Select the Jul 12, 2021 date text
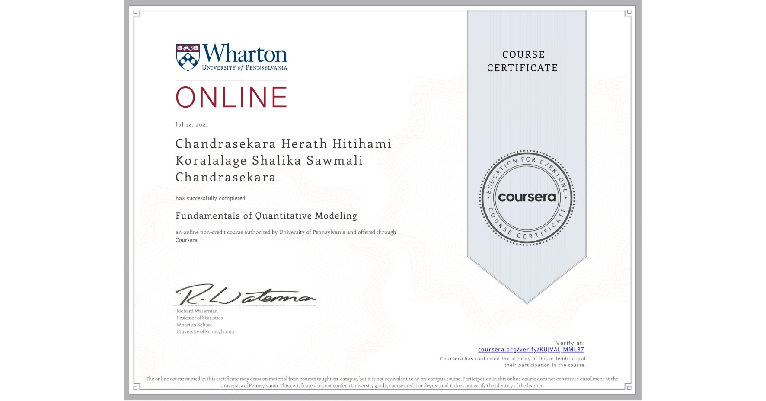Viewport: 766px width, 401px height. pos(191,124)
